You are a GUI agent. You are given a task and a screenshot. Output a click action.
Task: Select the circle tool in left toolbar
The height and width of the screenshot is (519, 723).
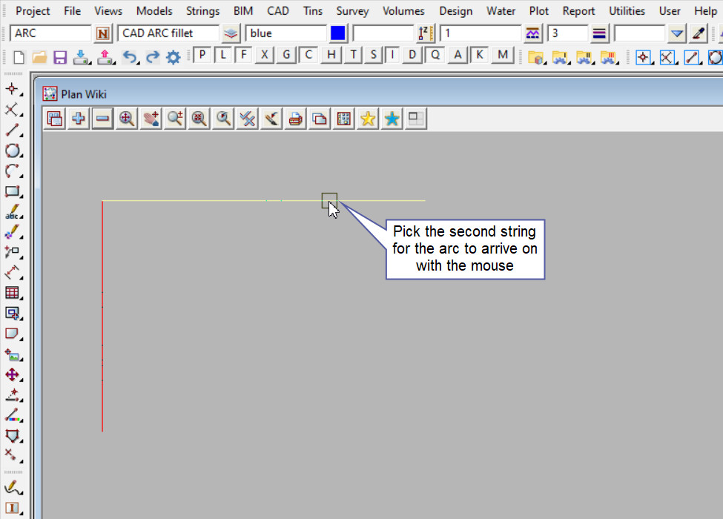13,151
